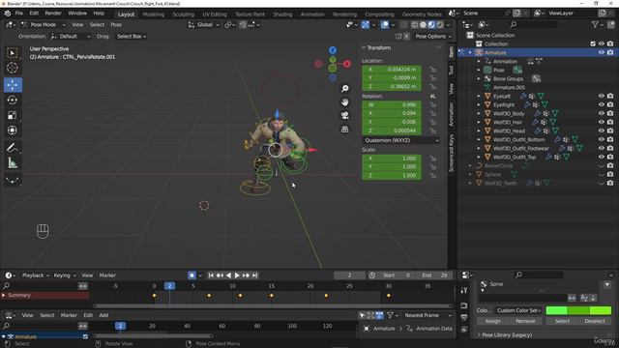Select the Move tool
Viewport: 619px width, 348px height.
pyautogui.click(x=13, y=85)
